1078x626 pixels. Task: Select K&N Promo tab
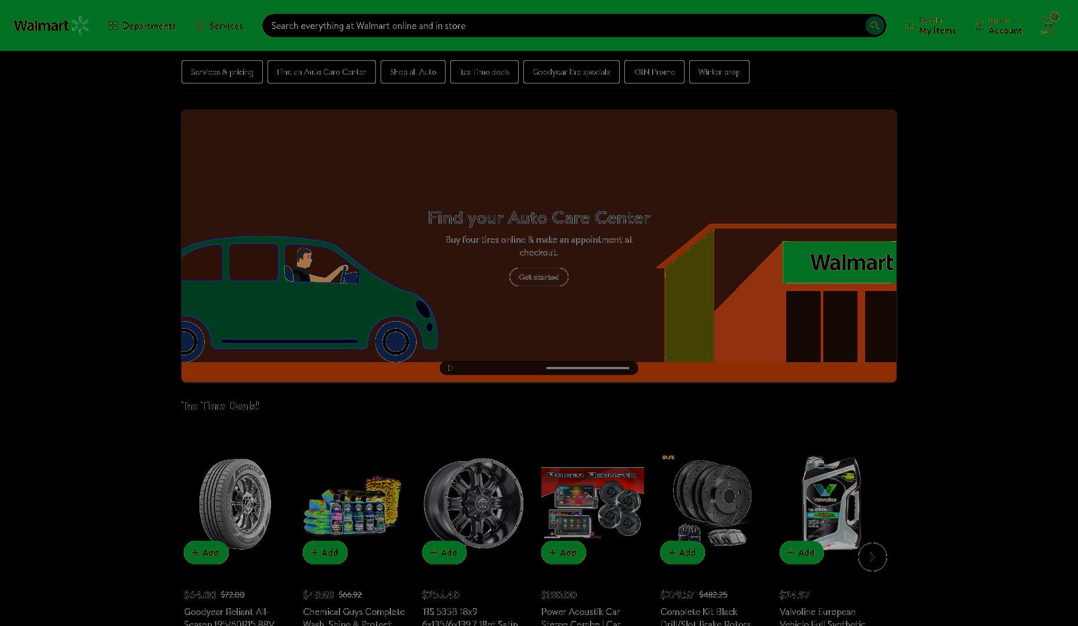click(654, 72)
